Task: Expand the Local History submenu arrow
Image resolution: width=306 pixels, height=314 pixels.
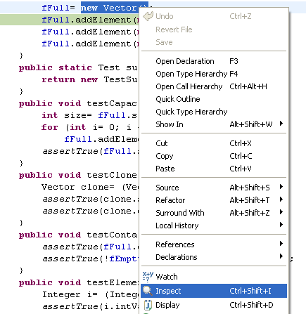Action: [281, 225]
